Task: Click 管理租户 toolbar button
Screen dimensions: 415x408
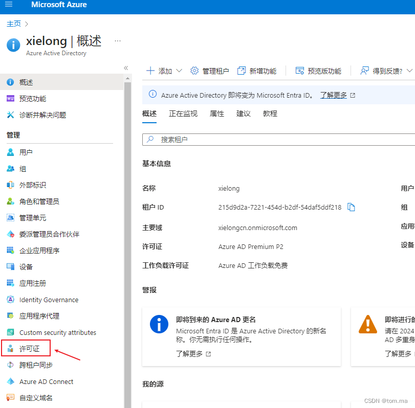Action: point(210,71)
